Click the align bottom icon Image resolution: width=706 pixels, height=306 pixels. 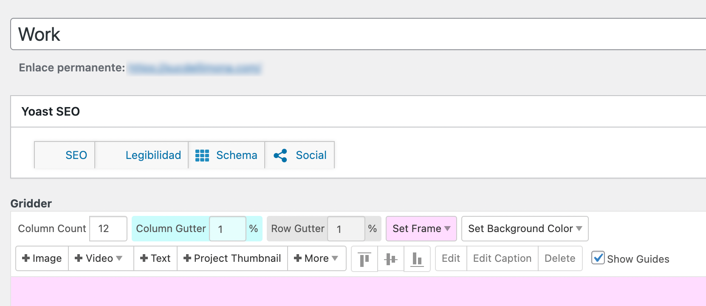(417, 259)
